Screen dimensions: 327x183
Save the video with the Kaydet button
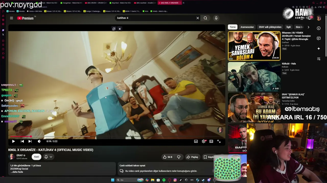[209, 157]
